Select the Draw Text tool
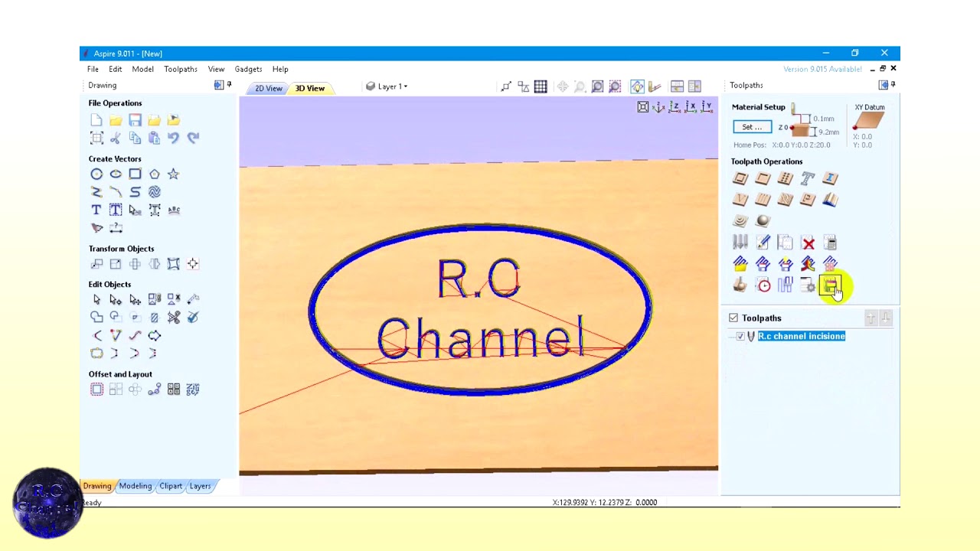Image resolution: width=980 pixels, height=551 pixels. pyautogui.click(x=96, y=210)
